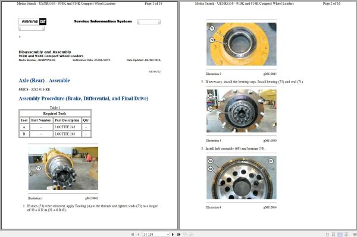This screenshot has height=237, width=357.
Task: Go to the previous page arrow
Action: coord(138,234)
